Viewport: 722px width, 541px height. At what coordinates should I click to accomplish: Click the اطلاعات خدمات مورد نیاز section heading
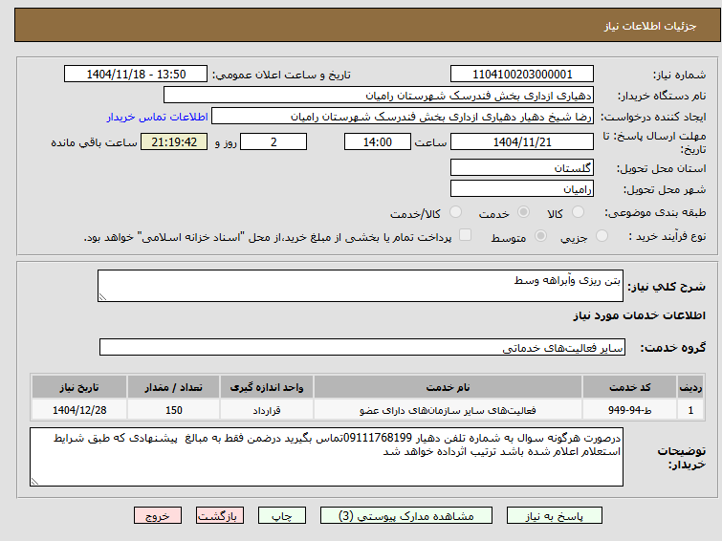[x=640, y=315]
